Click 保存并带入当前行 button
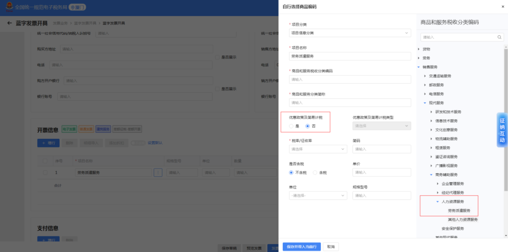Screen dimensions: 508x252 302,246
